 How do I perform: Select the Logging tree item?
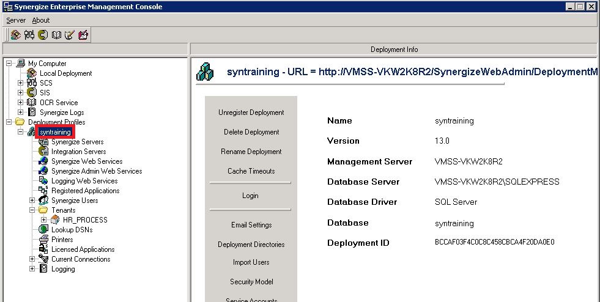coord(63,269)
